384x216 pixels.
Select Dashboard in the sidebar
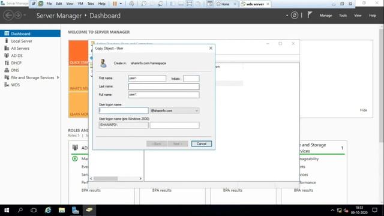30,34
